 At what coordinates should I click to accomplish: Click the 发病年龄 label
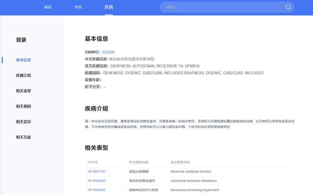pyautogui.click(x=93, y=80)
